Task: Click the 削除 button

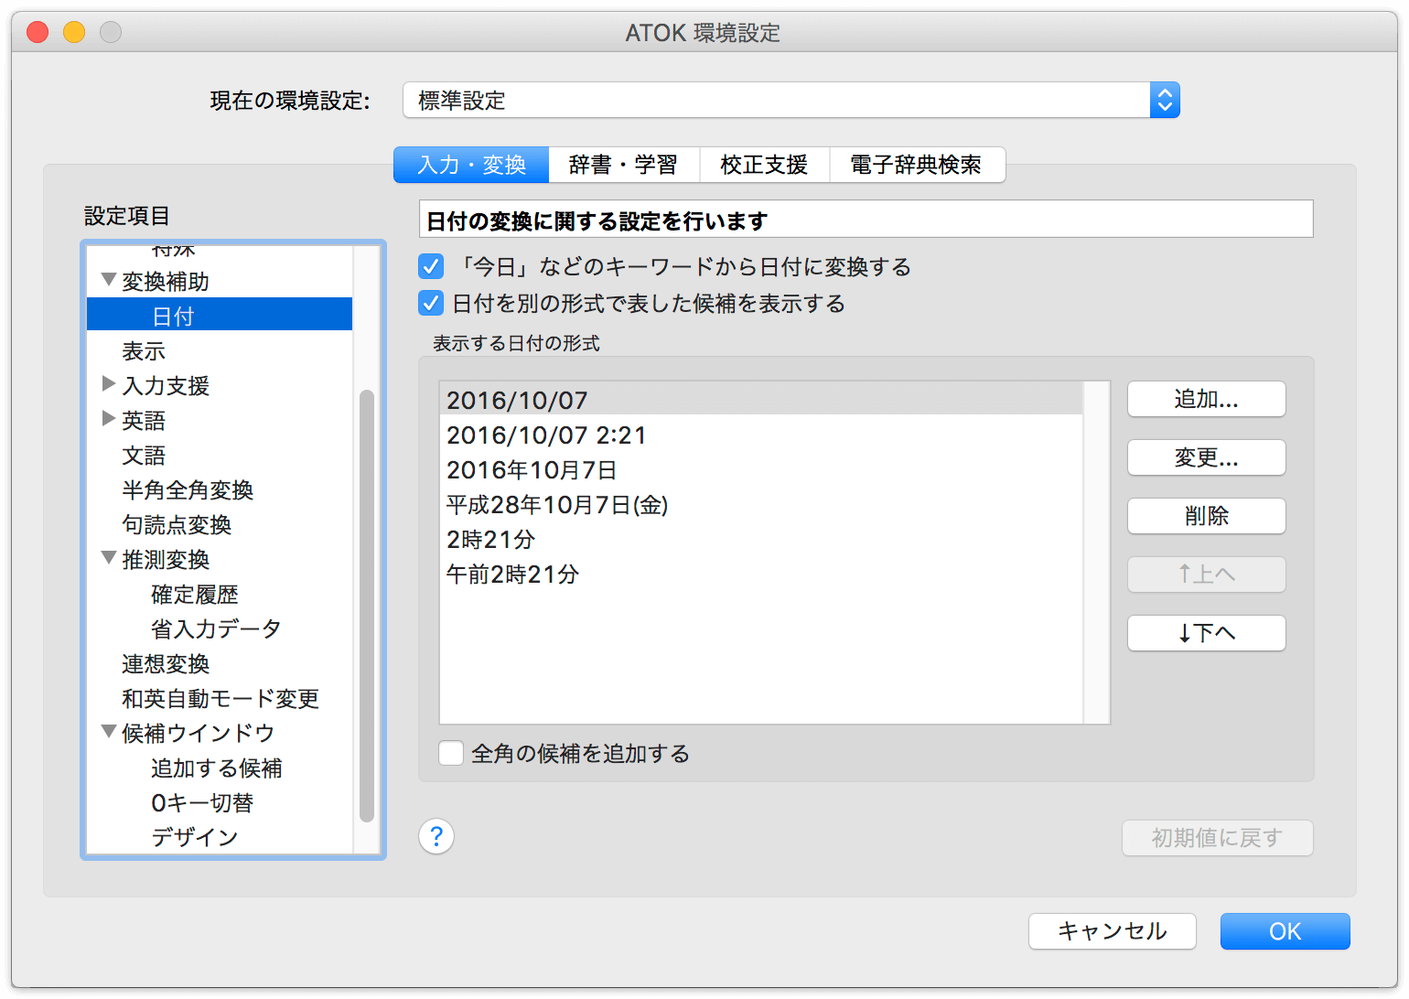Action: coord(1206,516)
